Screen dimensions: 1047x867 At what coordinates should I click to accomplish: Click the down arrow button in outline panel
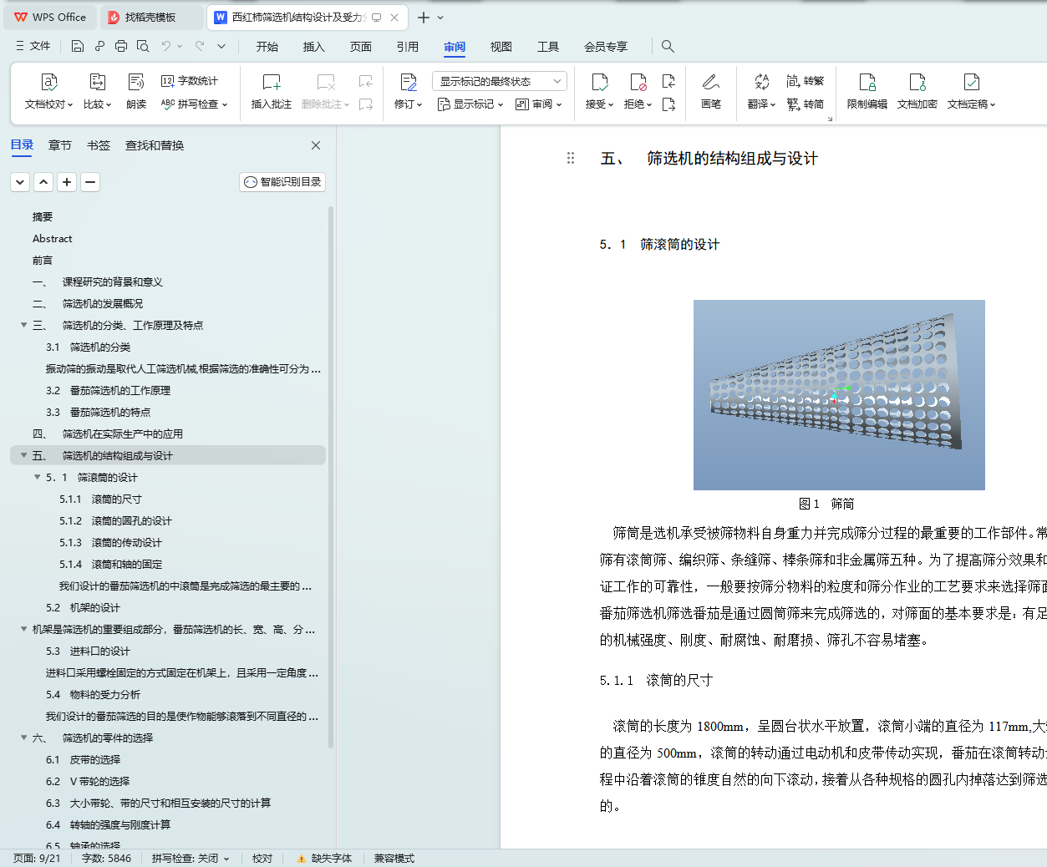pos(20,182)
